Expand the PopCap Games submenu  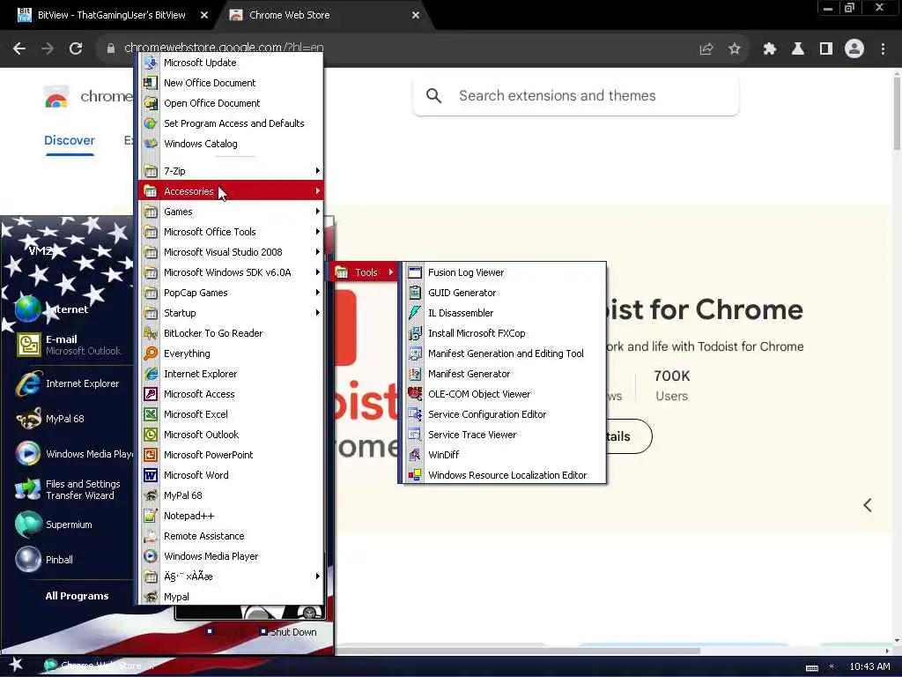[231, 293]
